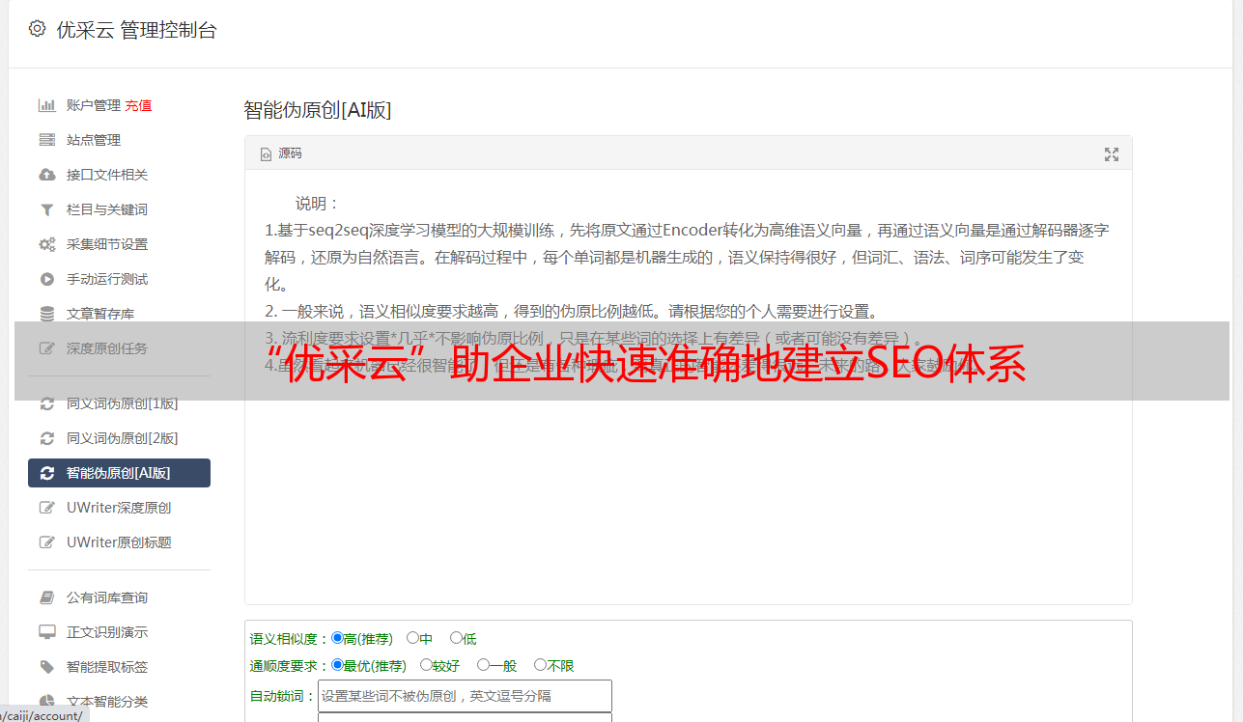
Task: Select 通顺度要求 一般 radio
Action: coord(483,665)
